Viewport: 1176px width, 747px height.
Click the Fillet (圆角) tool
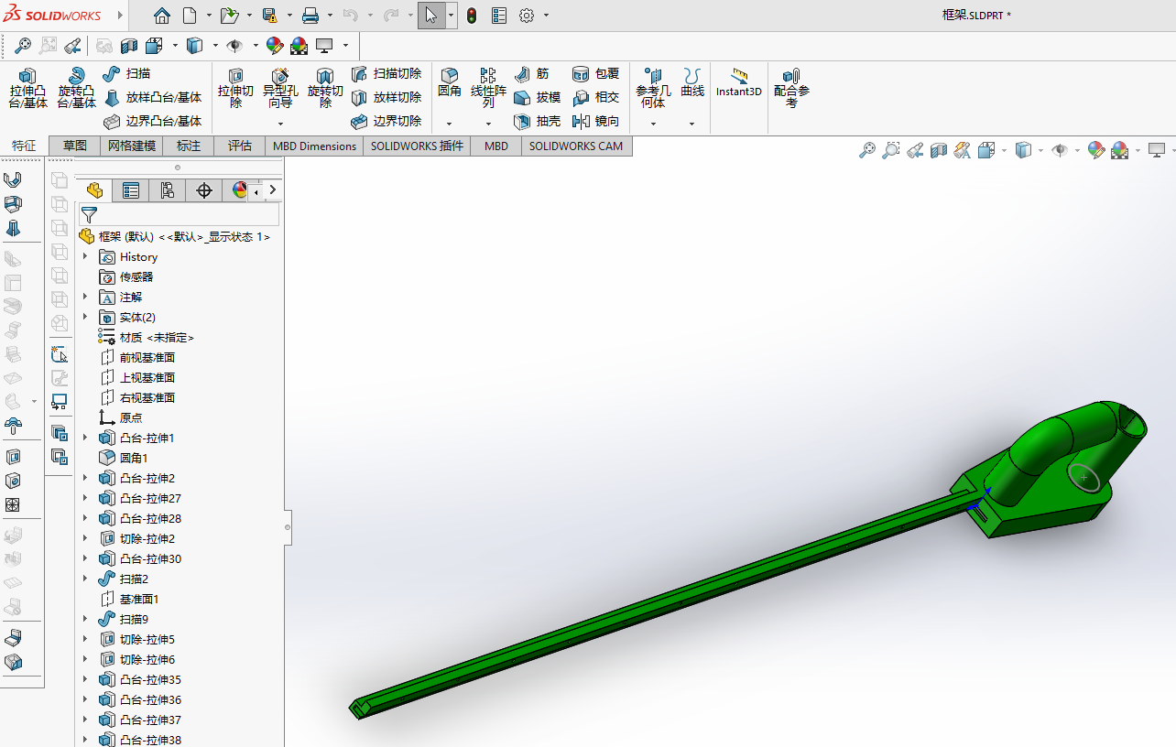449,82
